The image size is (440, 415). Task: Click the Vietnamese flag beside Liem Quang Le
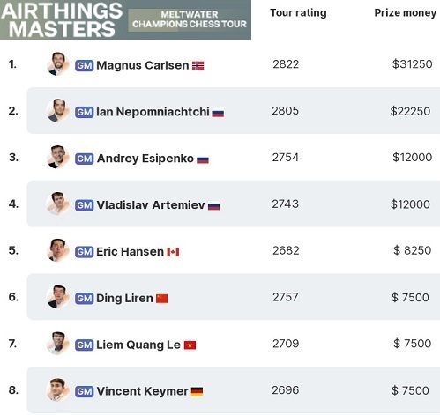190,345
